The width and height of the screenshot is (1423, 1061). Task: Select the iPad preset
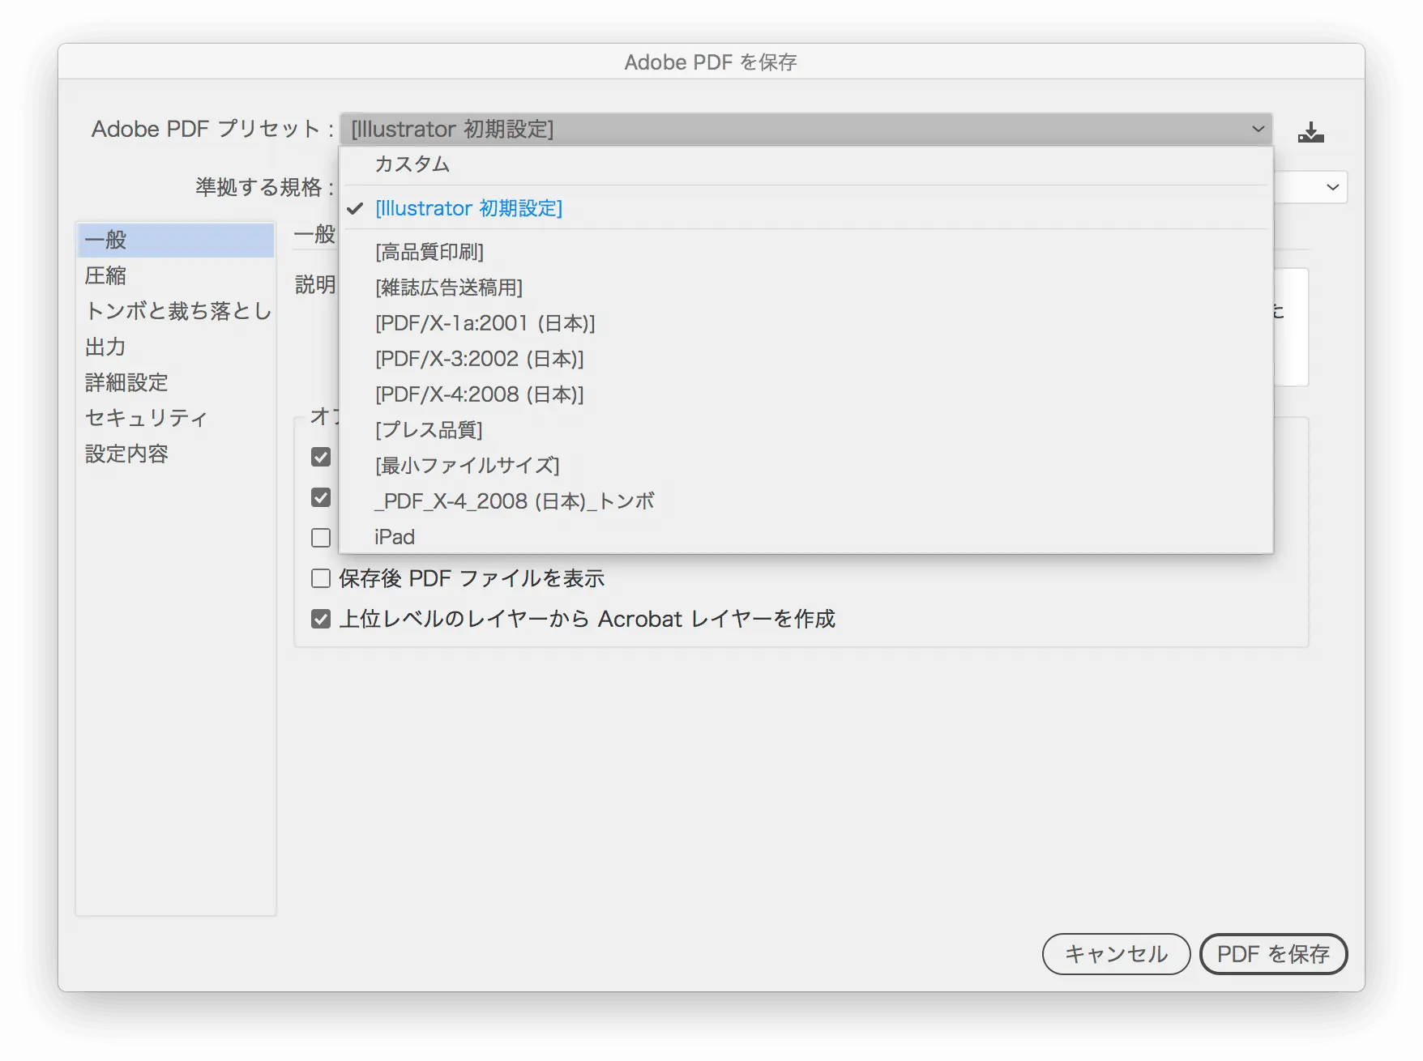coord(806,537)
